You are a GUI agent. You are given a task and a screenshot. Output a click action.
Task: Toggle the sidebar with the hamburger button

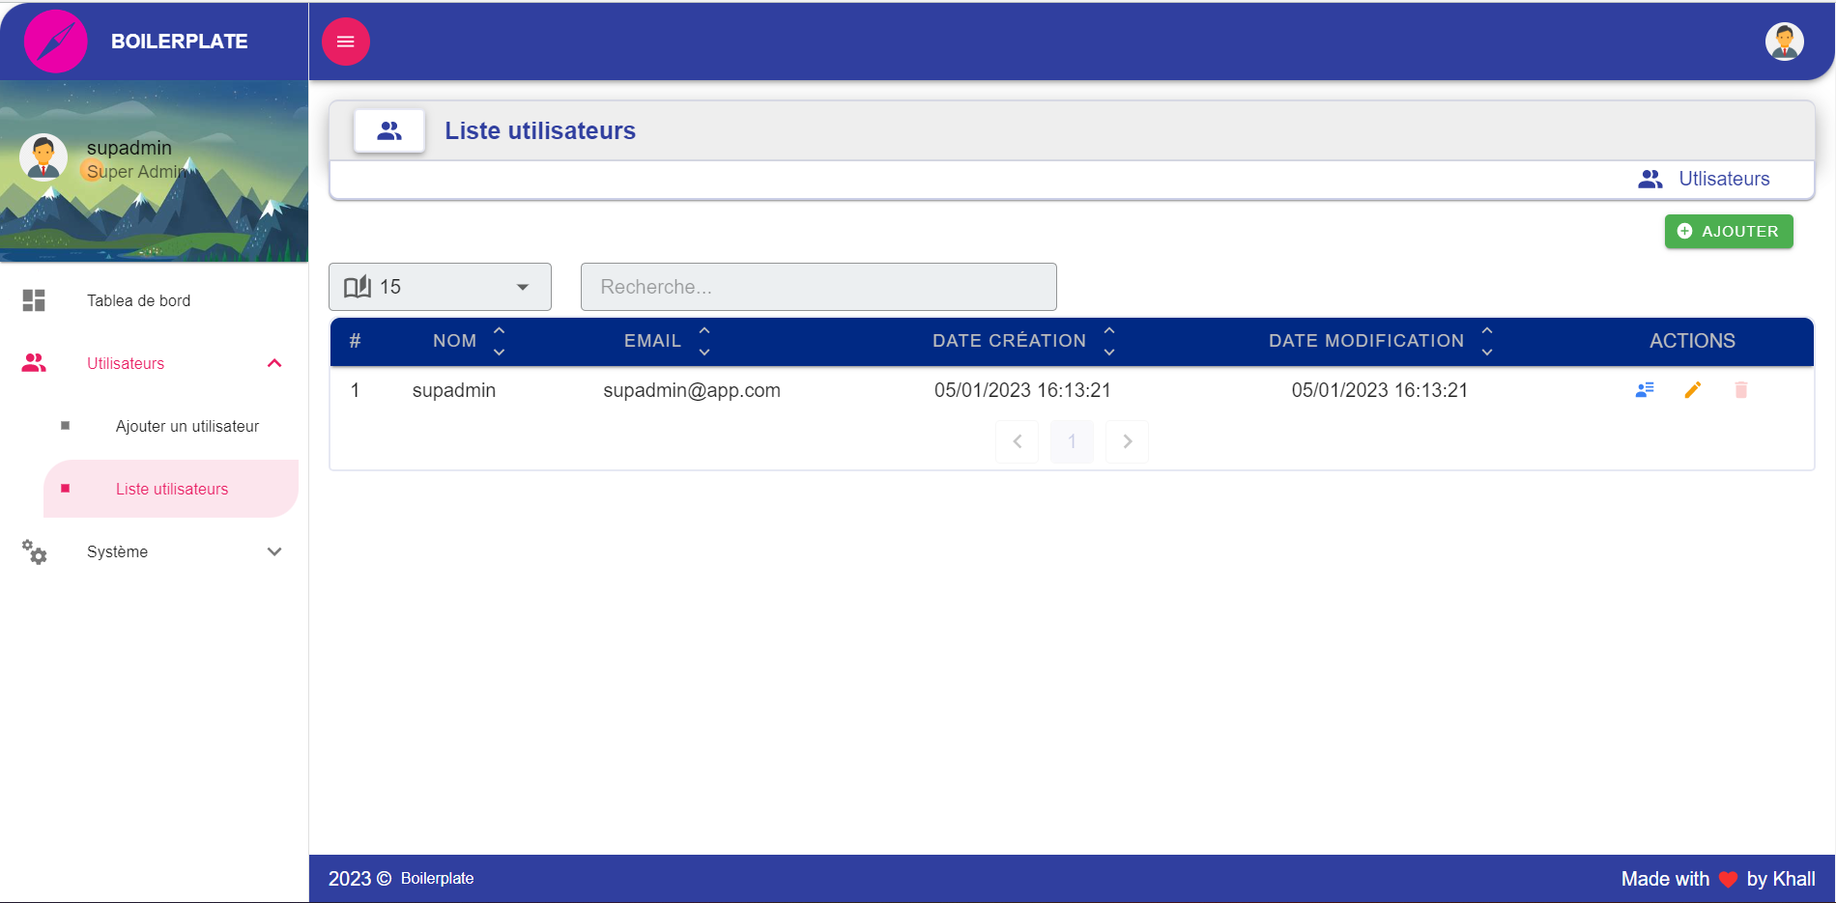(345, 42)
